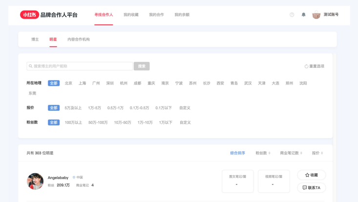
Task: Sort the star list by 报价 column
Action: (x=317, y=153)
